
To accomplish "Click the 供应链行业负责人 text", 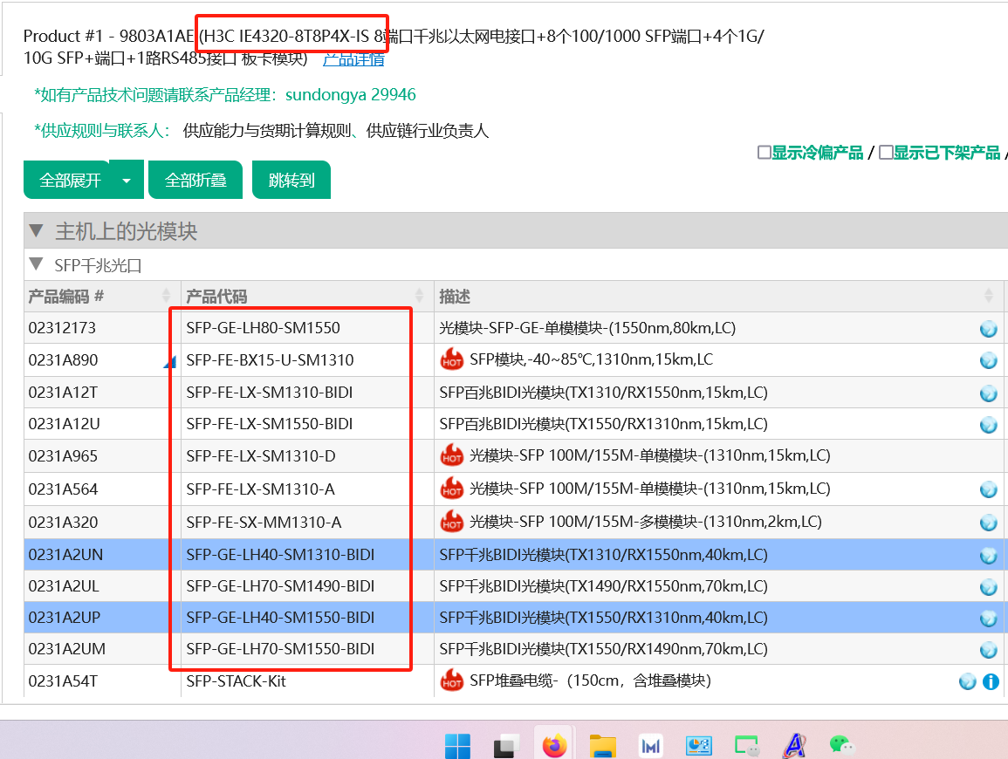I will [428, 131].
